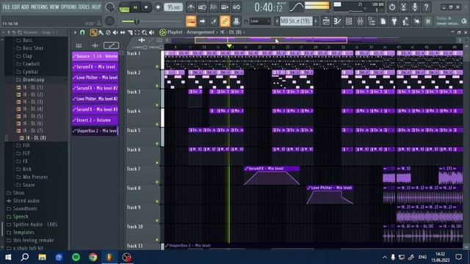This screenshot has width=470, height=264.
Task: Select the Balance - 1.1.6 - Volume clip
Action: [95, 56]
